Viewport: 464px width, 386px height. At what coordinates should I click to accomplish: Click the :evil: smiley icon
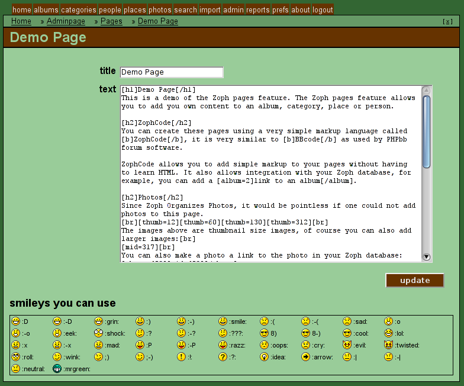347,345
